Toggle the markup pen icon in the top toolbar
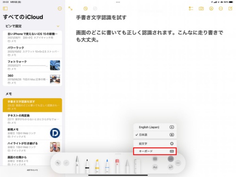This screenshot has height=177, width=236. pyautogui.click(x=211, y=8)
